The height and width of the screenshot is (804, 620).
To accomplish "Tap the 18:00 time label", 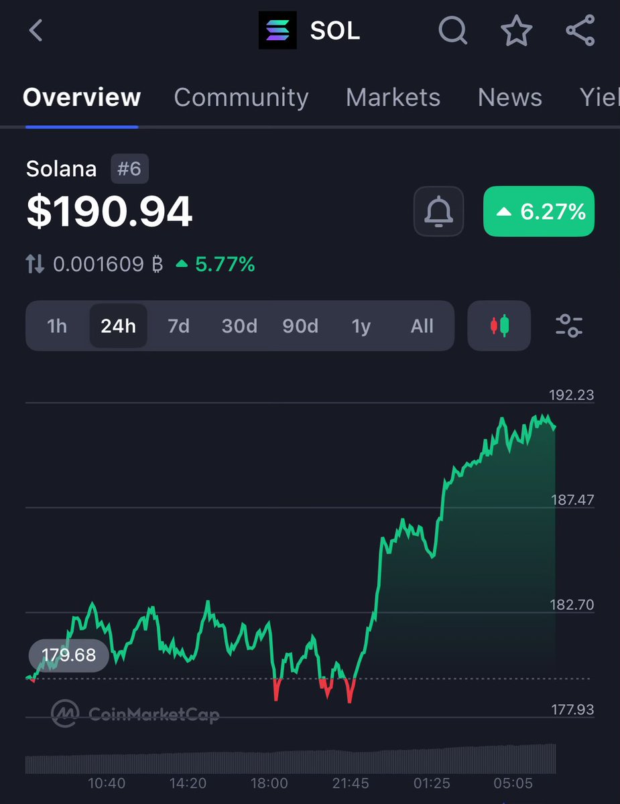I will click(x=269, y=783).
